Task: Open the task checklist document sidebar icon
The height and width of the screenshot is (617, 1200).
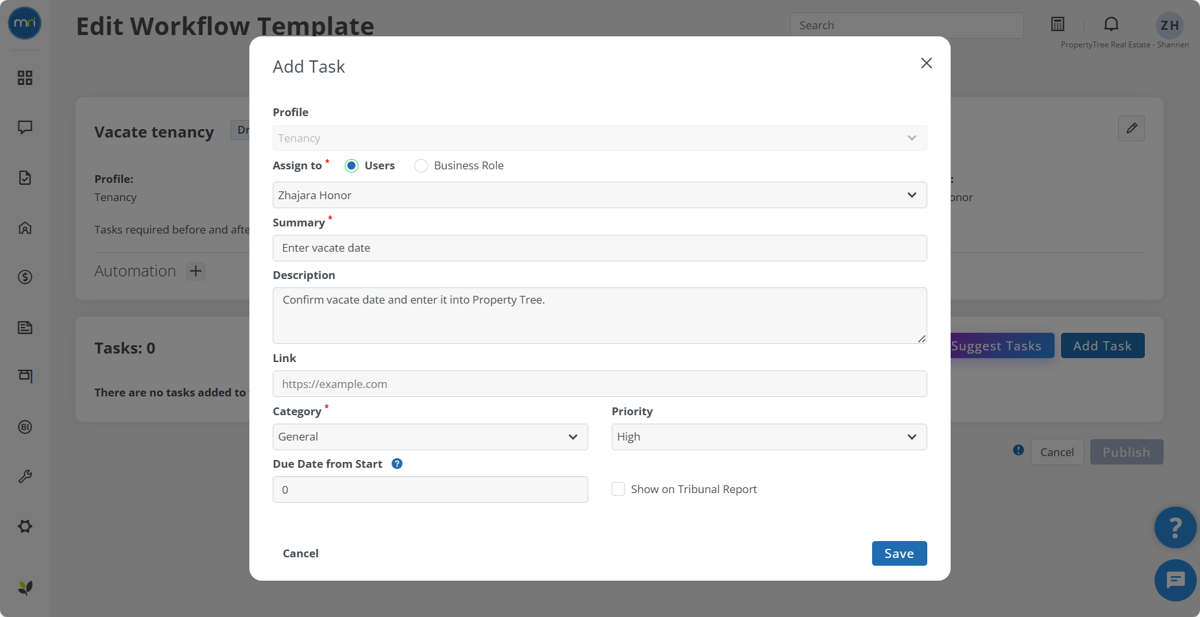Action: pos(25,178)
